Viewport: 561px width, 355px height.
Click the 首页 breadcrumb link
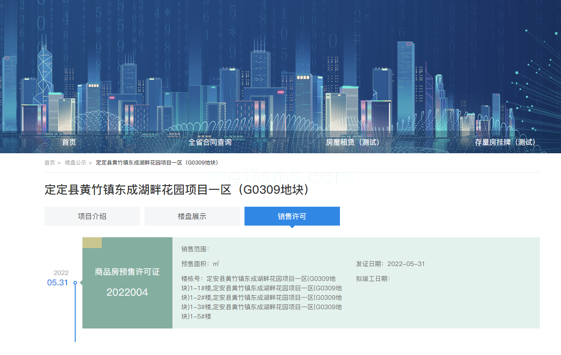tap(50, 163)
